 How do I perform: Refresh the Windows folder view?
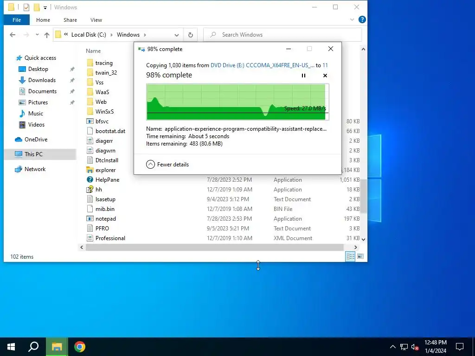pos(191,35)
